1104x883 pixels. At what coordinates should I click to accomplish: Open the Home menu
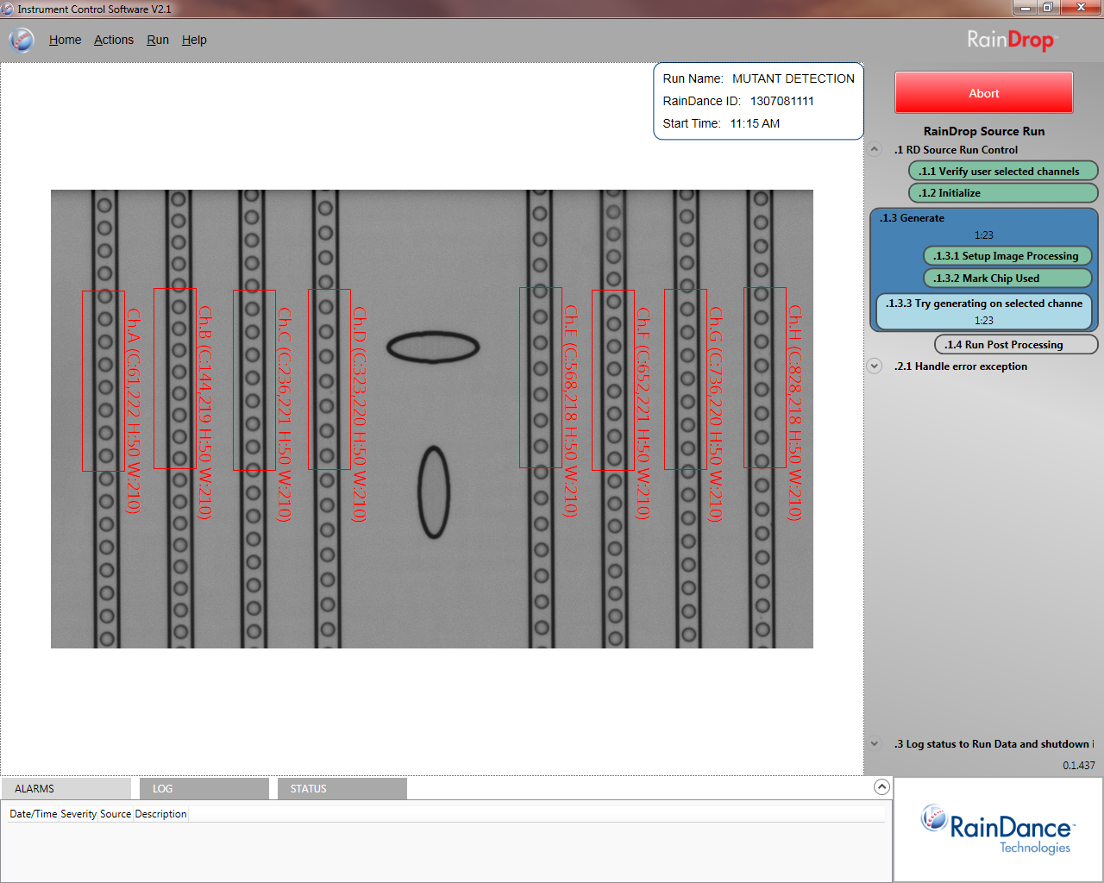pyautogui.click(x=66, y=40)
